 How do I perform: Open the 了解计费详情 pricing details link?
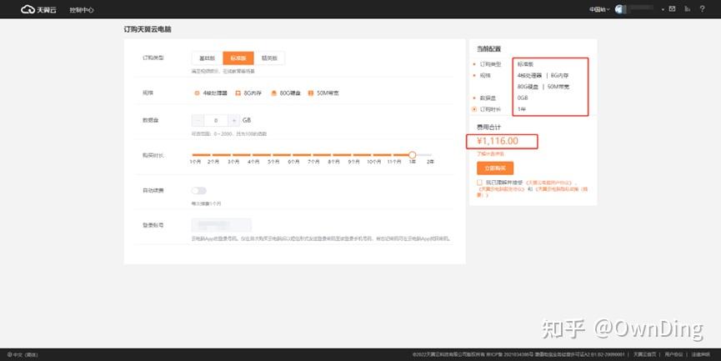(490, 154)
